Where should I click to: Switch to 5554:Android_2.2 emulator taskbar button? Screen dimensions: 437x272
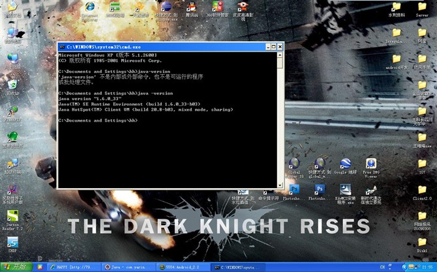183,267
